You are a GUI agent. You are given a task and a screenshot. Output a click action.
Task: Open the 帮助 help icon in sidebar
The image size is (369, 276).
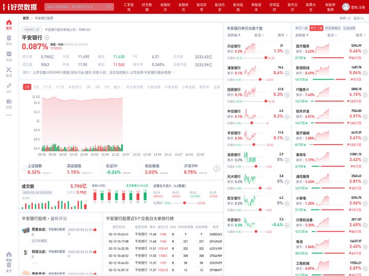click(9, 255)
